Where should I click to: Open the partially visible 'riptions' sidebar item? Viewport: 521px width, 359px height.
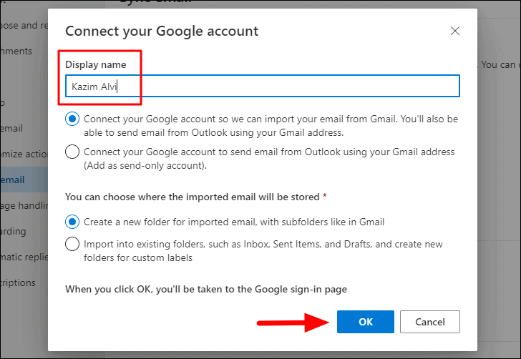(x=18, y=282)
